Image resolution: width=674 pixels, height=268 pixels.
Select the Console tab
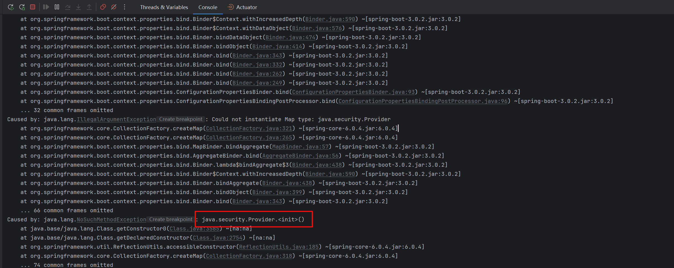point(208,7)
